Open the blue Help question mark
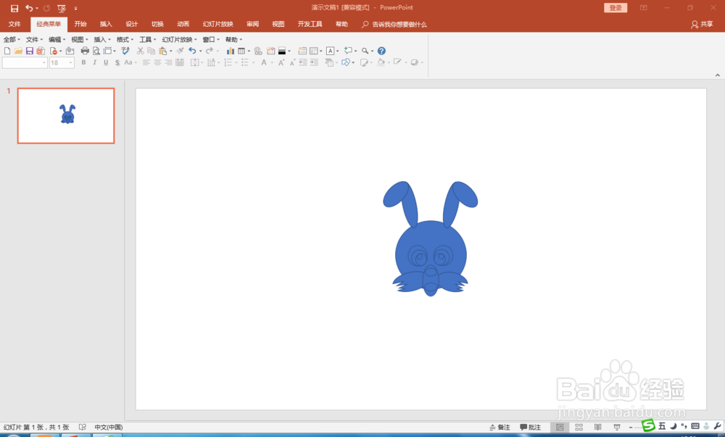The width and height of the screenshot is (725, 437). (381, 51)
